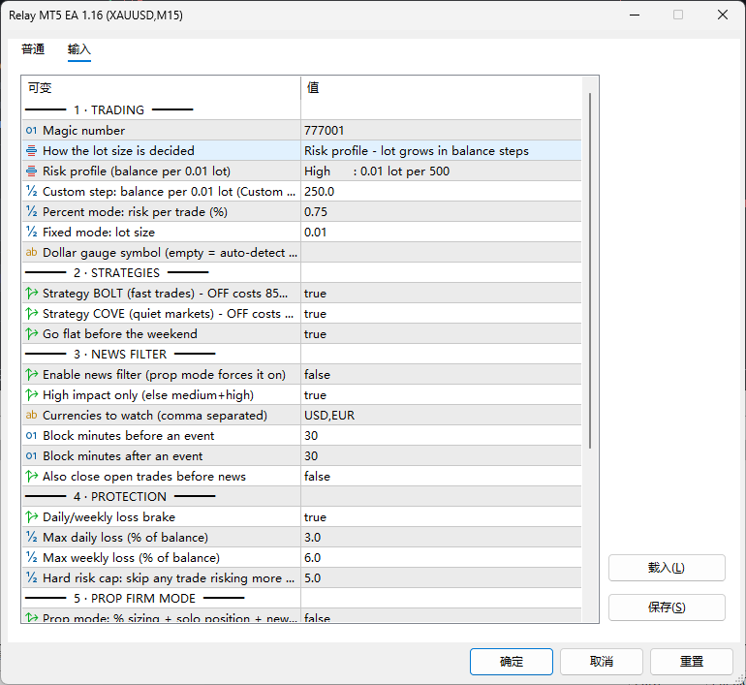The height and width of the screenshot is (685, 746).
Task: Close the Relay MT5 EA dialog window
Action: (722, 15)
